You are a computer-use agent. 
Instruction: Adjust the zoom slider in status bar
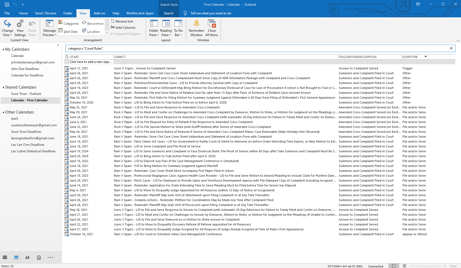tap(428, 266)
